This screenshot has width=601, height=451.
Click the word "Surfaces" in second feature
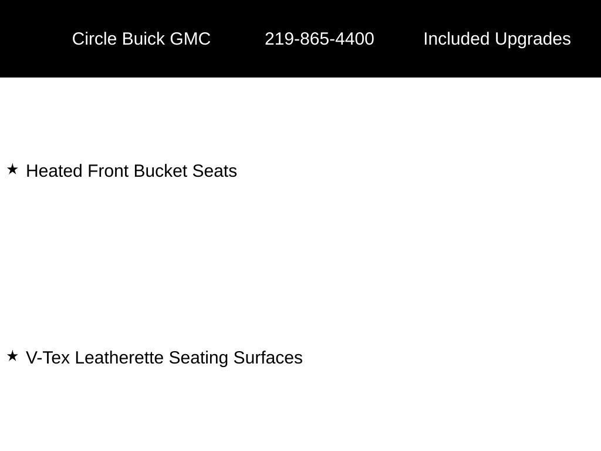pos(268,358)
